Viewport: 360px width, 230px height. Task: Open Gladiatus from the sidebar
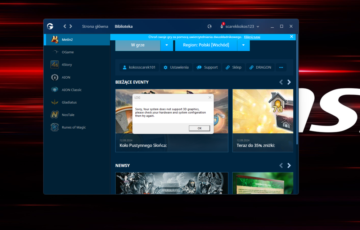click(x=77, y=102)
